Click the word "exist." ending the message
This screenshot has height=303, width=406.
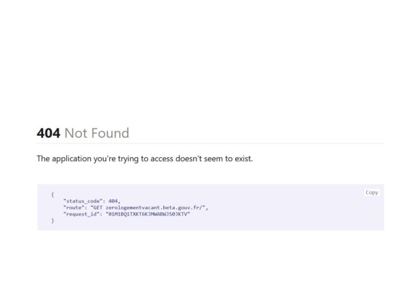point(244,159)
